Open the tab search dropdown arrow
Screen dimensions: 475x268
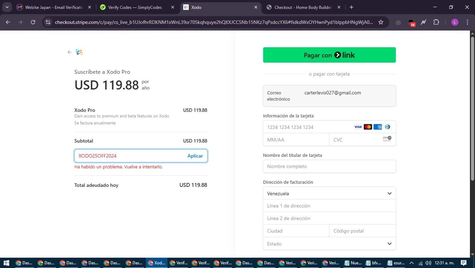click(7, 7)
